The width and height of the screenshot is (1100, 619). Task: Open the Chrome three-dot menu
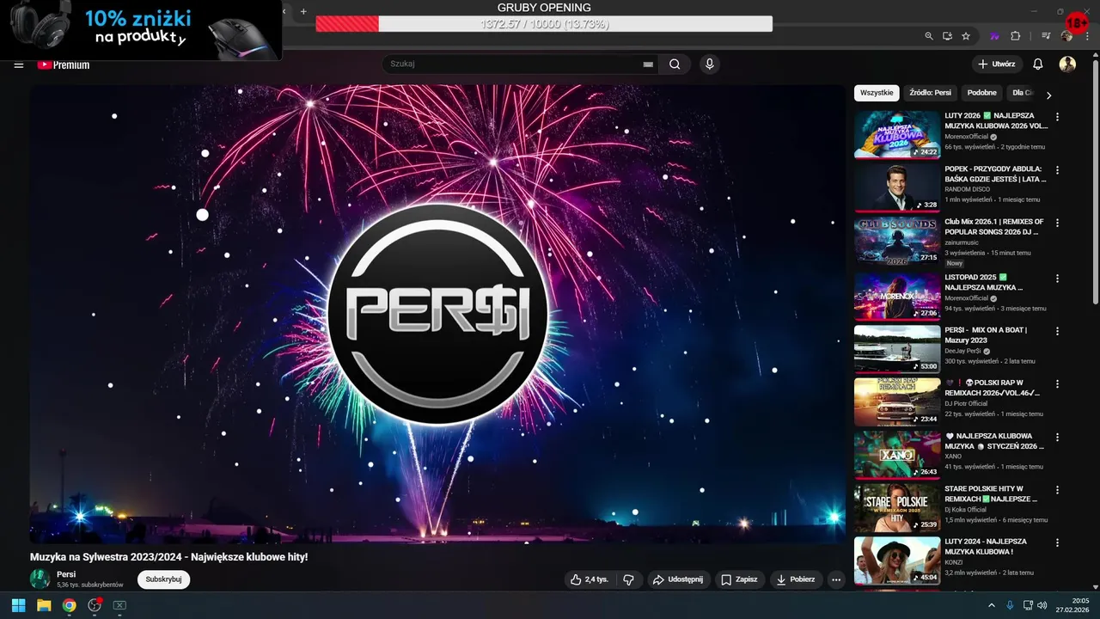pos(1087,36)
